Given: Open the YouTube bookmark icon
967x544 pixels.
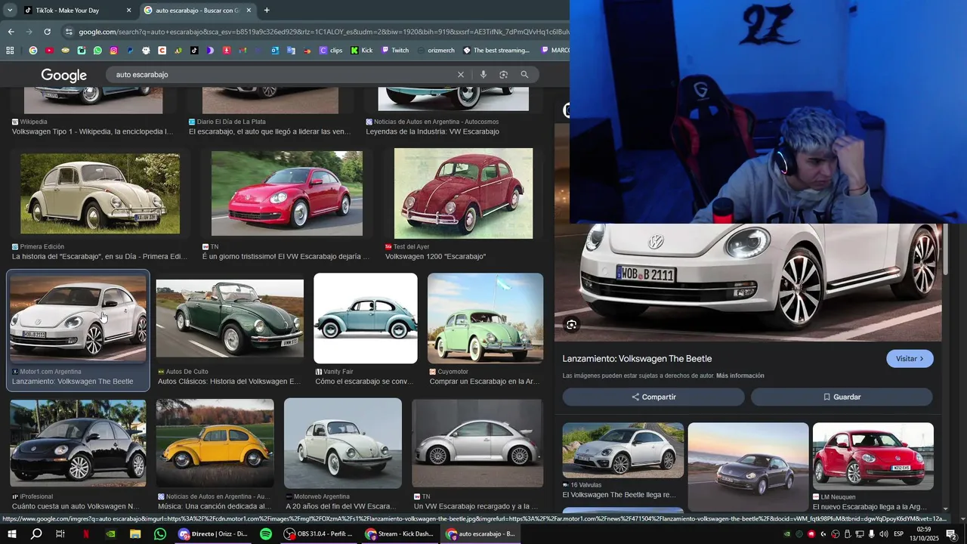Looking at the screenshot, I should (x=49, y=51).
